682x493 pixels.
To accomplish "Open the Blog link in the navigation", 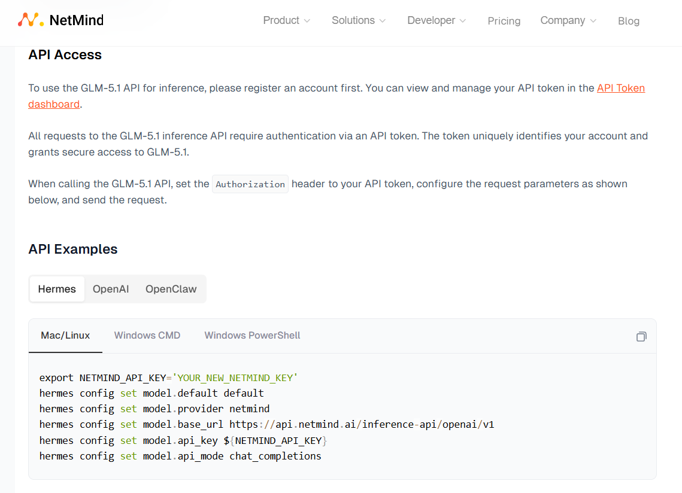I will (x=629, y=21).
